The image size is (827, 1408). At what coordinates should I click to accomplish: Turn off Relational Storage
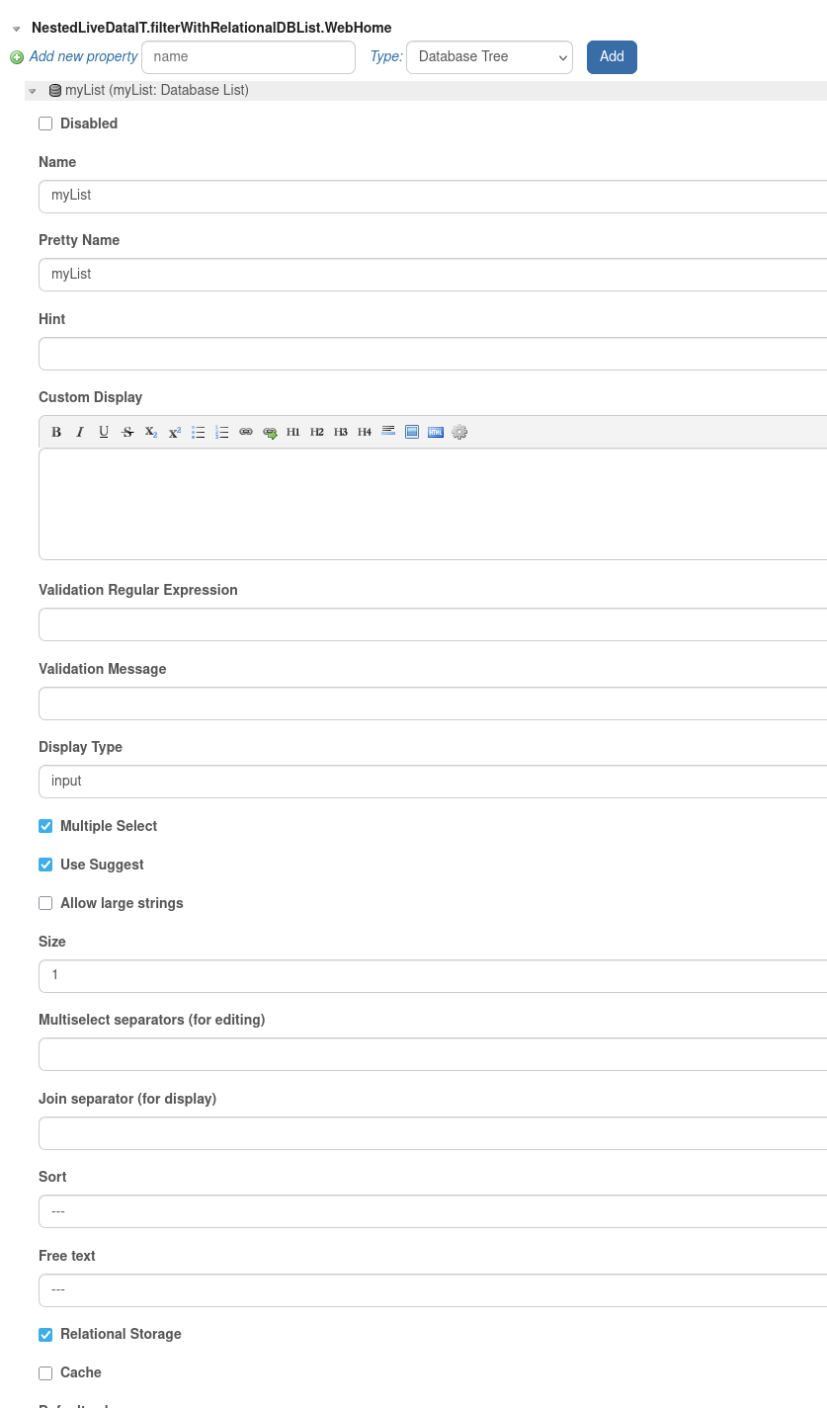pyautogui.click(x=45, y=1334)
